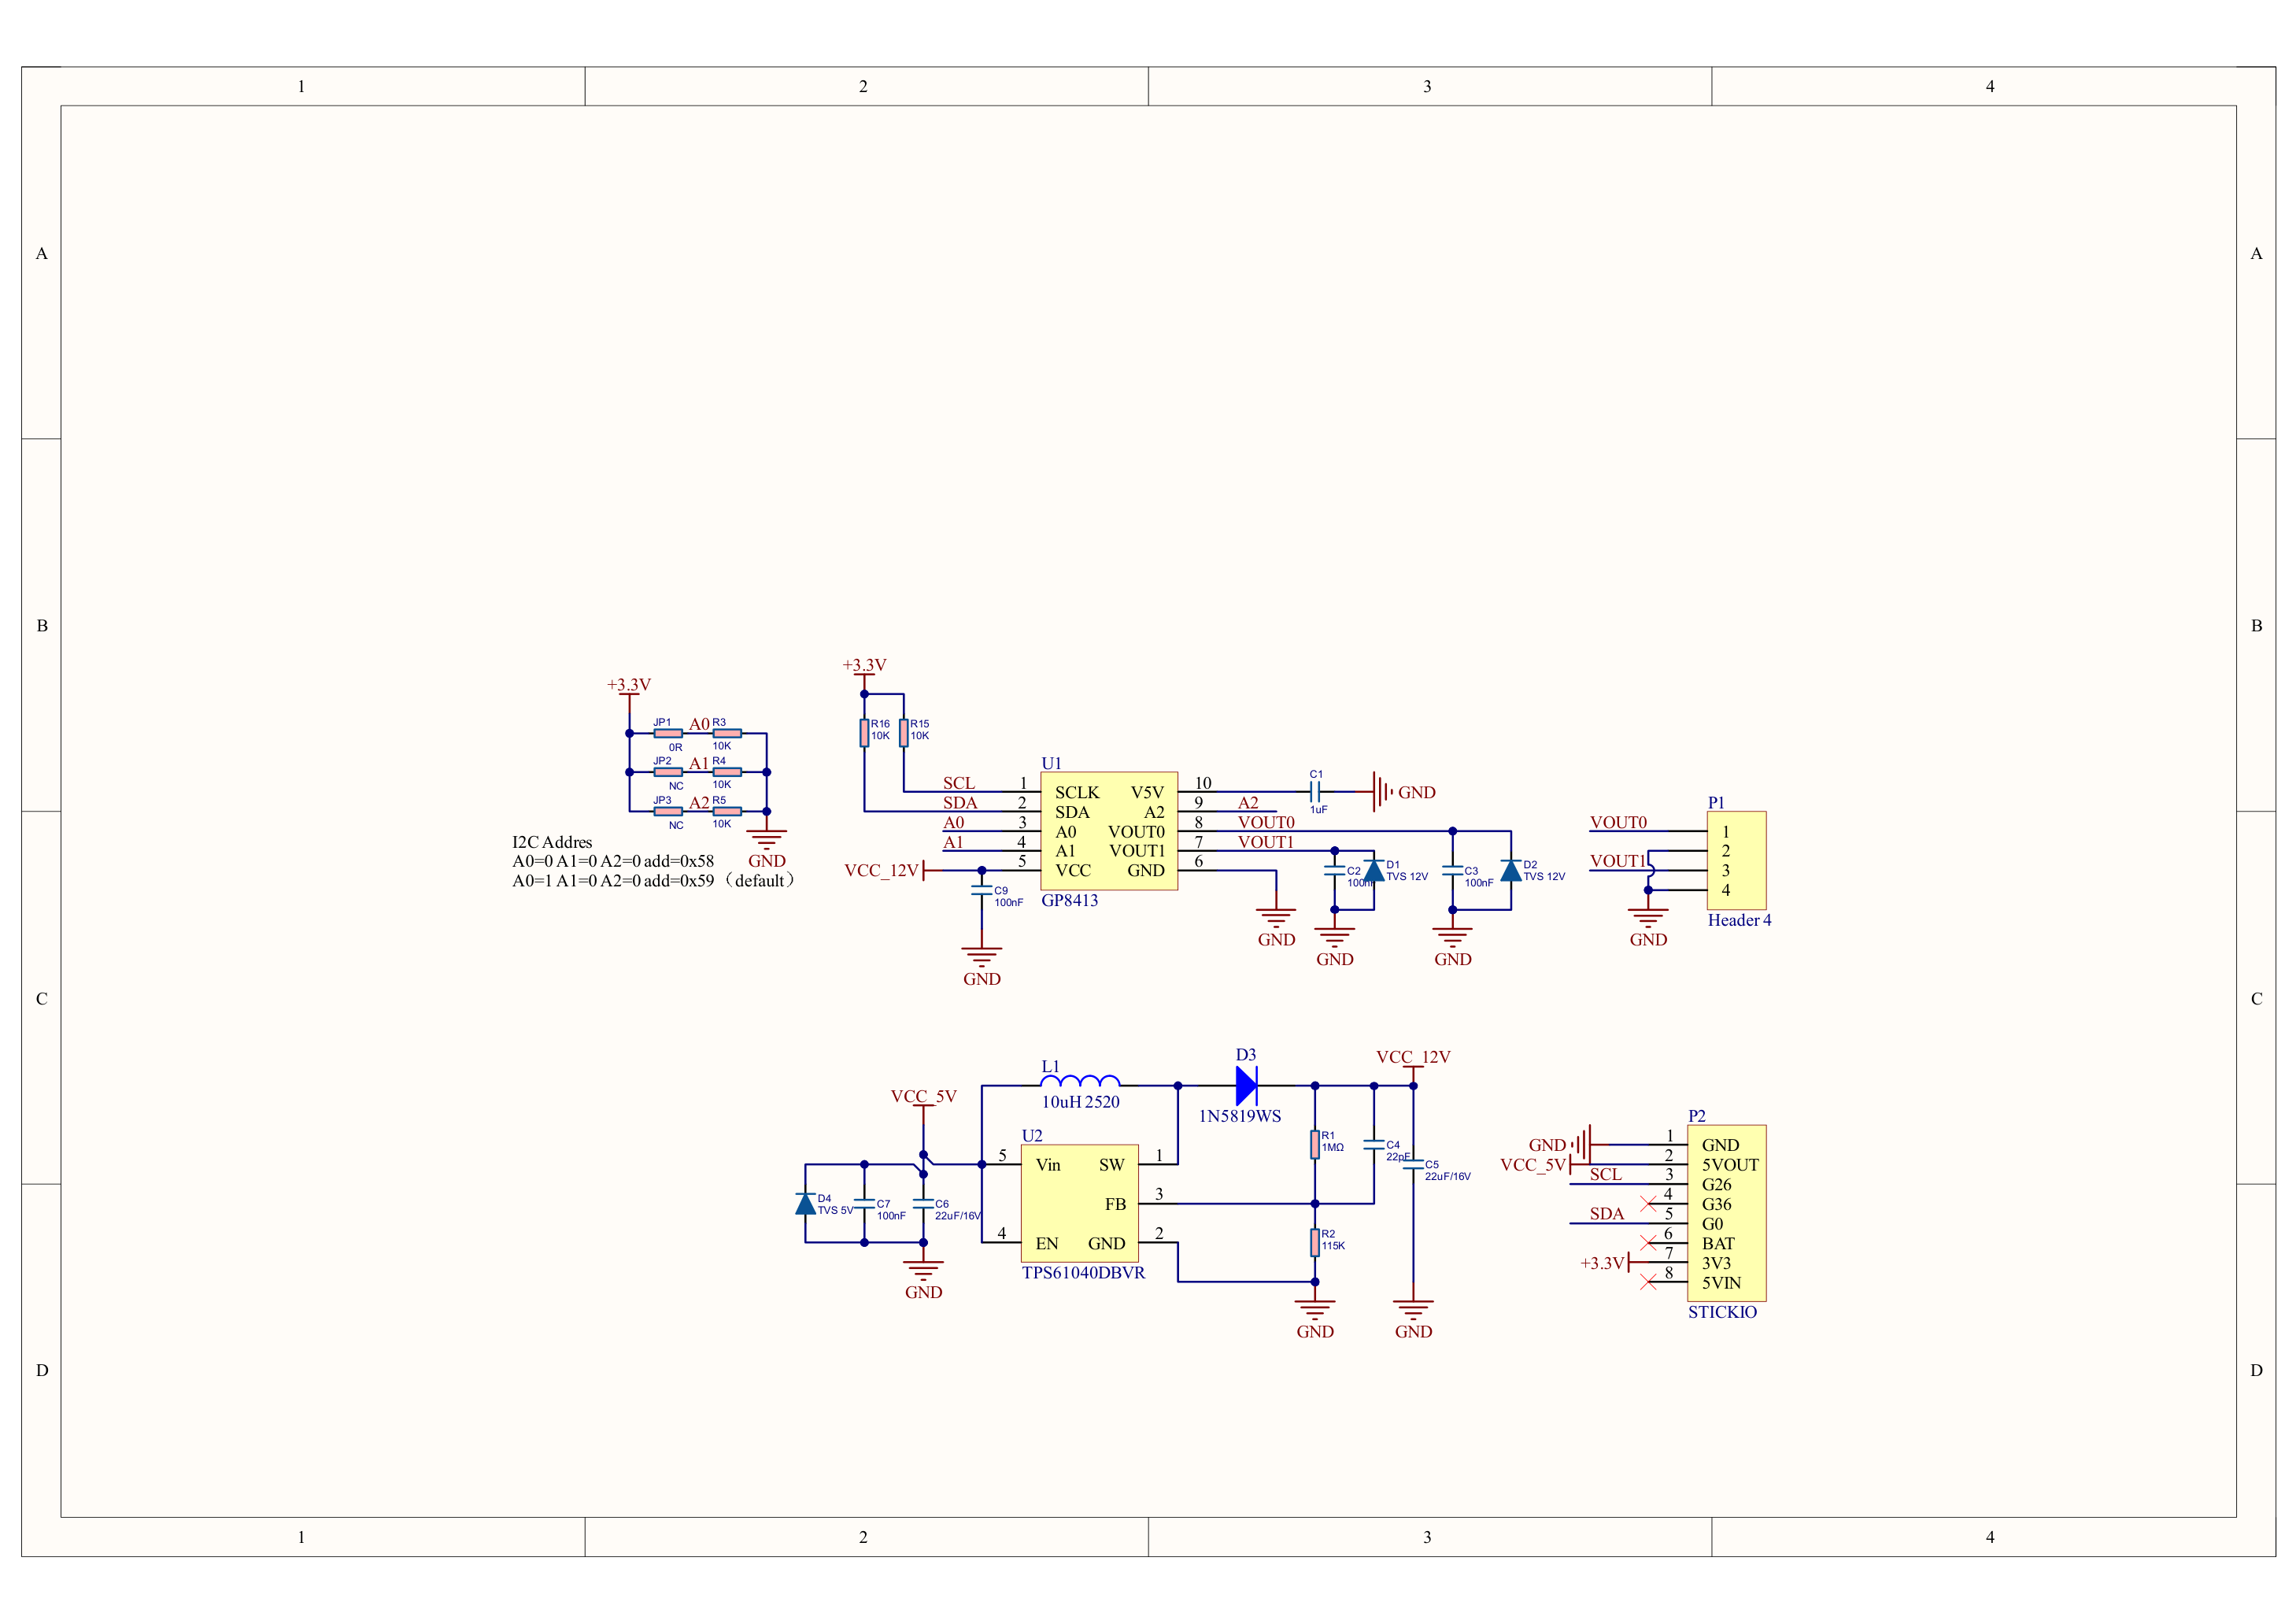Click the no-connect cross on P2 pin 8
This screenshot has width=2296, height=1624.
pyautogui.click(x=1648, y=1282)
